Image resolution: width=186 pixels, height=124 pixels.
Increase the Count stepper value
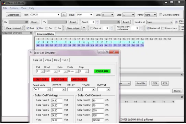coord(97,21)
